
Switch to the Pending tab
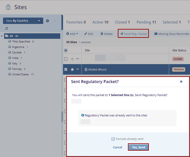pos(146,22)
